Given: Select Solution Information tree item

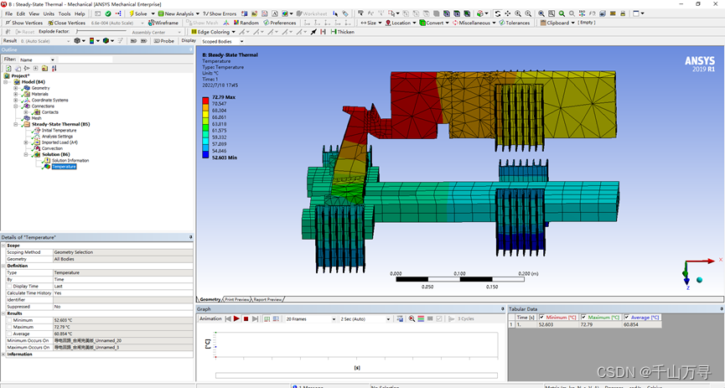Looking at the screenshot, I should [70, 160].
